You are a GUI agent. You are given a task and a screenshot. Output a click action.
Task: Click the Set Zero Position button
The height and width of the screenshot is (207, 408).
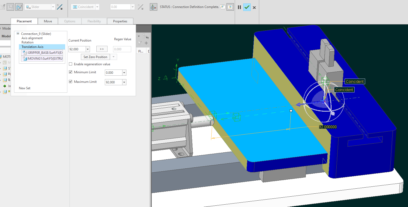[x=95, y=57]
